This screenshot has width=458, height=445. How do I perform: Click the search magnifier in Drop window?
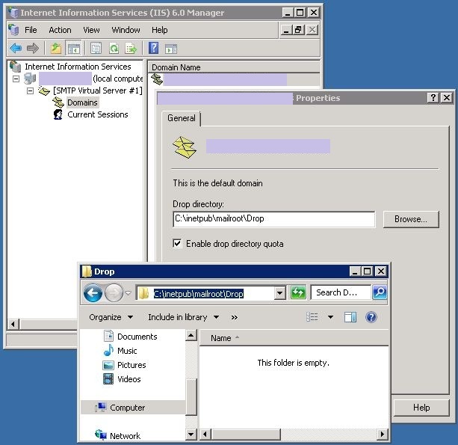pos(380,292)
